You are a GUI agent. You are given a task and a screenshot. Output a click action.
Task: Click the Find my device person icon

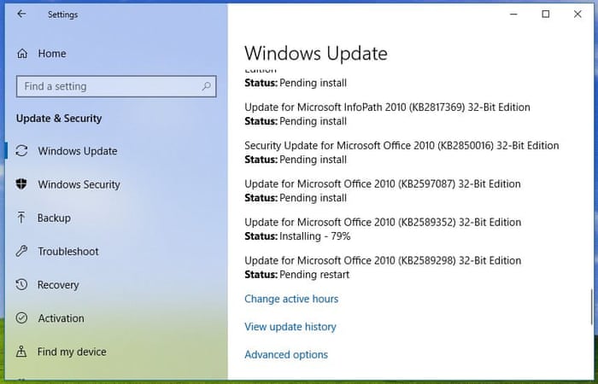coord(22,352)
